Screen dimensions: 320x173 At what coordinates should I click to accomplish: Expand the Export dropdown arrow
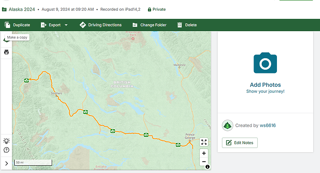tap(66, 25)
